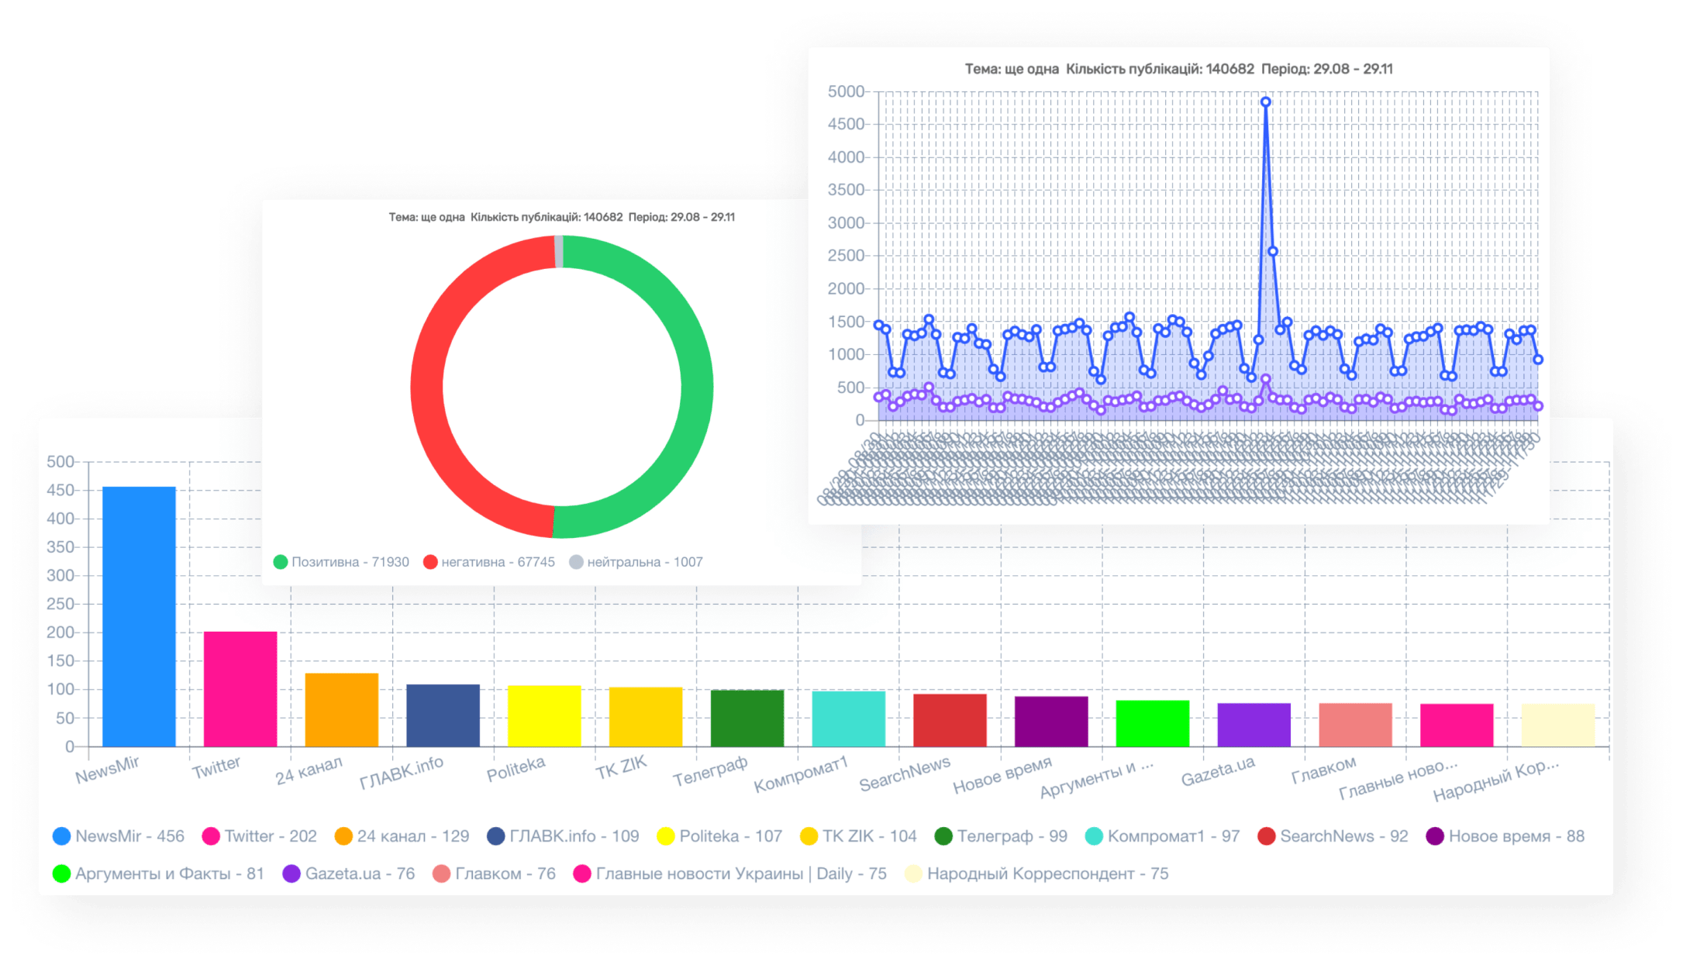Click the Twitter x-axis label
Viewport: 1683px width, 965px height.
coord(216,767)
